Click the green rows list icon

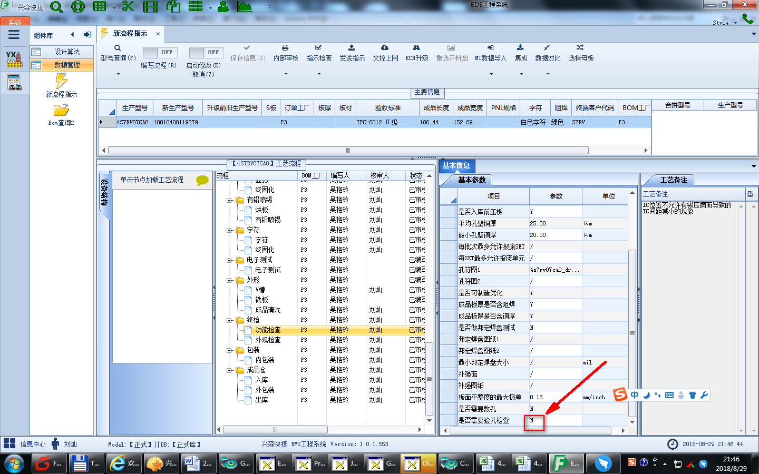[196, 7]
